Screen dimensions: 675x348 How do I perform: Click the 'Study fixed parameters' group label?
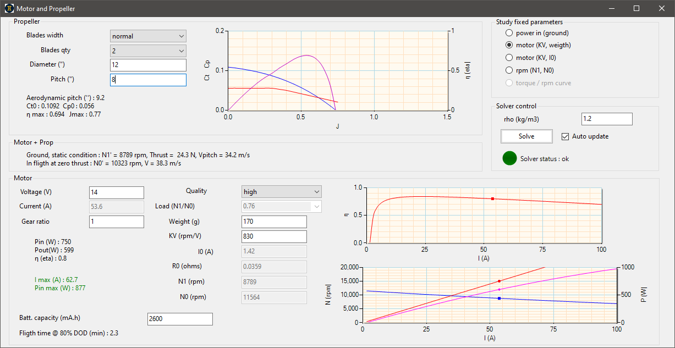pos(529,22)
